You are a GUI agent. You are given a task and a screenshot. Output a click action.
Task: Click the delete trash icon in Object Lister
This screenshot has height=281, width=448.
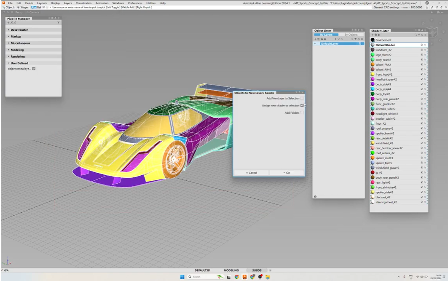(x=325, y=39)
